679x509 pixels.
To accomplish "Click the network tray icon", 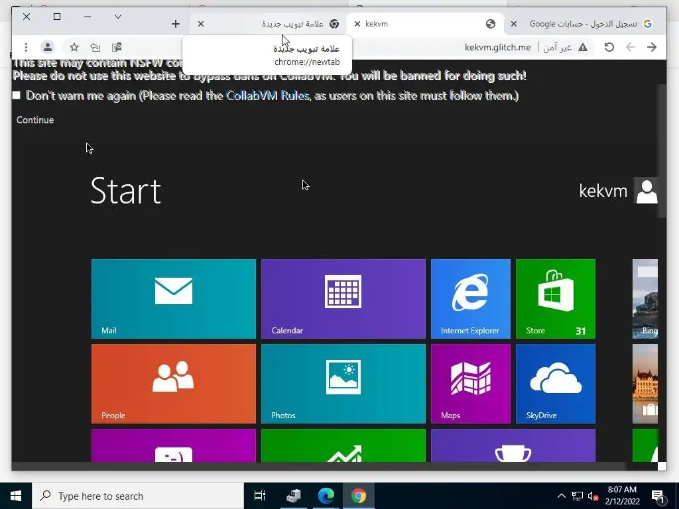I will 578,496.
